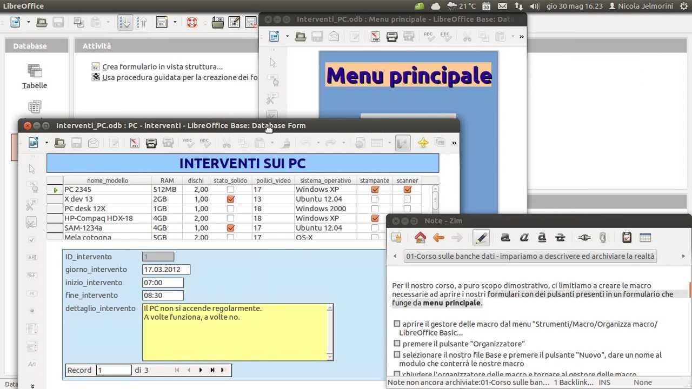This screenshot has width=692, height=389.
Task: Toggle Zim editable pencil icon
Action: click(x=481, y=237)
